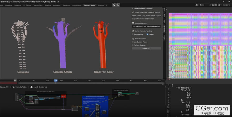Image resolution: width=232 pixels, height=117 pixels.
Task: Click the add workspace plus icon
Action: pos(107,5)
